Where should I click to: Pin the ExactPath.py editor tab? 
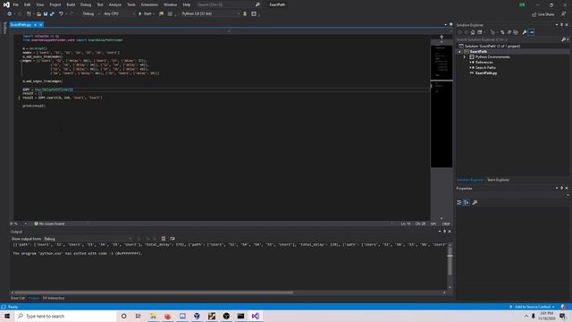coord(36,25)
